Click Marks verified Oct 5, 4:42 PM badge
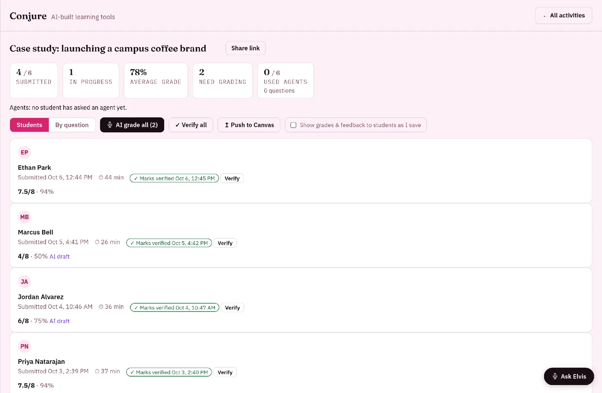Screen dimensions: 602x393 point(169,243)
